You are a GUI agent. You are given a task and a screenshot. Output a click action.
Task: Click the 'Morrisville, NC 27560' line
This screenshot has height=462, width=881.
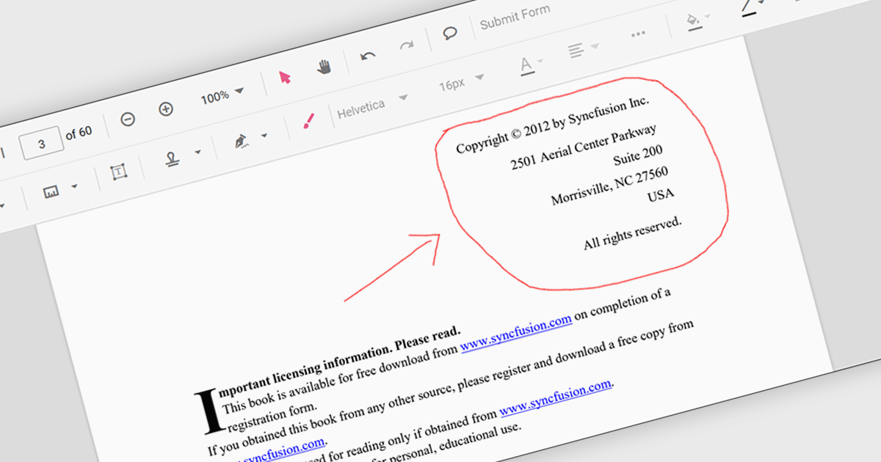click(x=609, y=186)
